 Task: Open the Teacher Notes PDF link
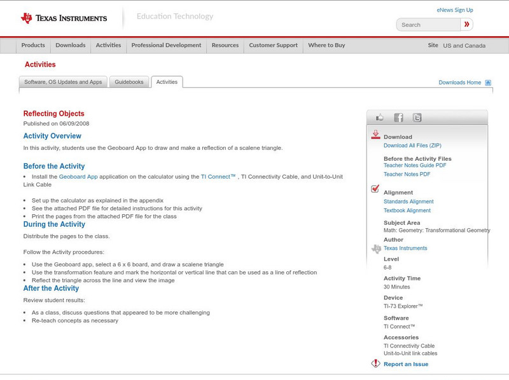407,175
